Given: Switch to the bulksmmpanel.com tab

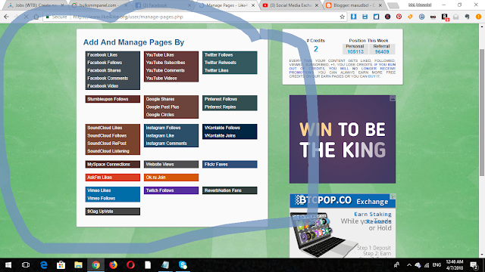Looking at the screenshot, I should coord(99,5).
